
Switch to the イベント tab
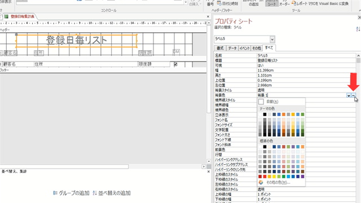tap(244, 48)
